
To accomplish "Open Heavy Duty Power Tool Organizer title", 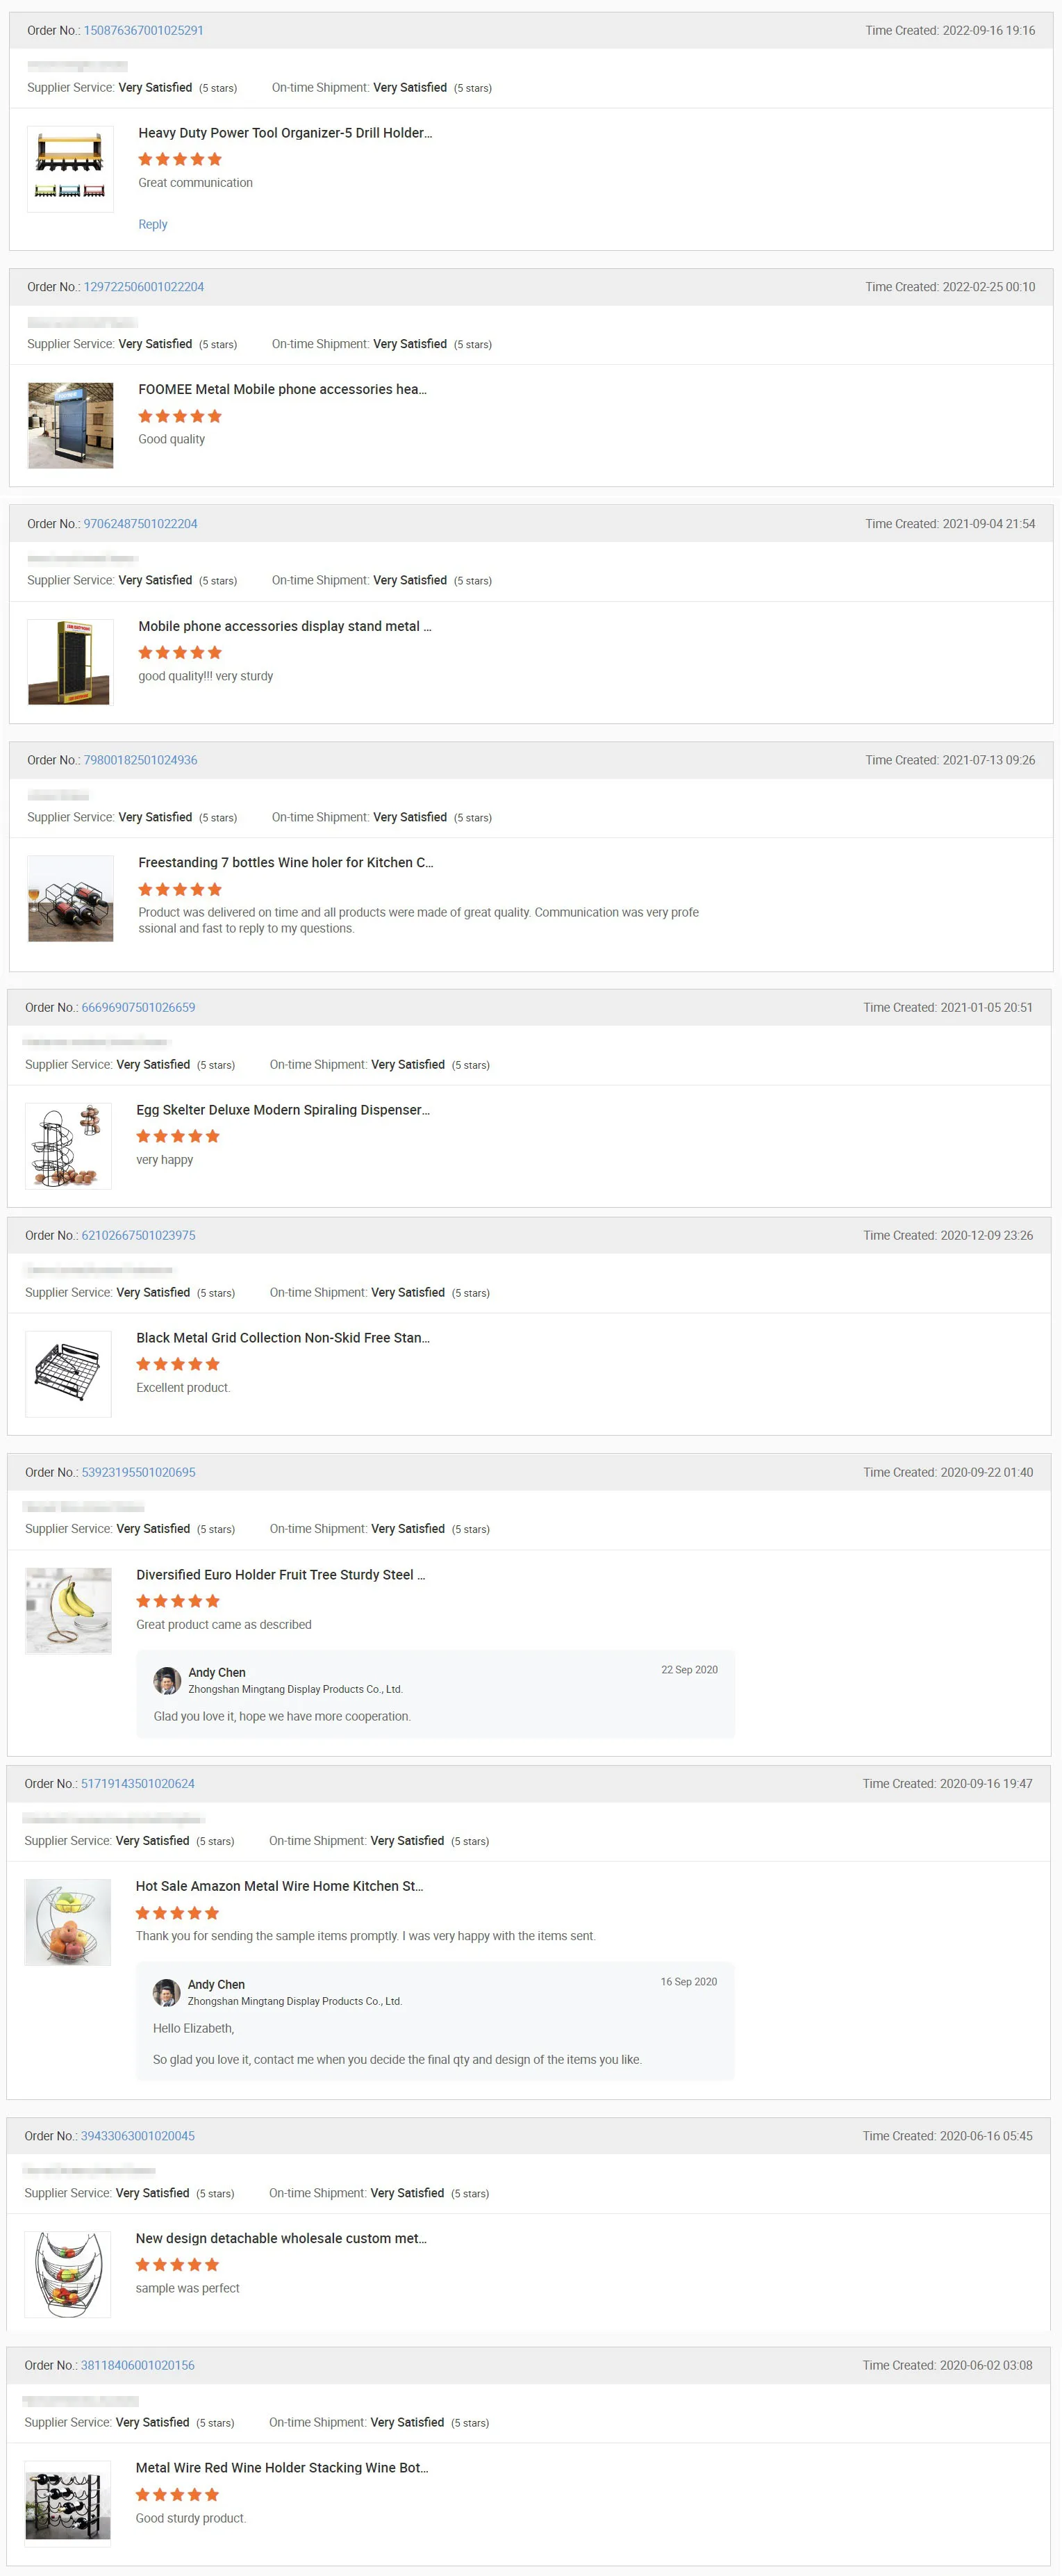I will pos(285,133).
